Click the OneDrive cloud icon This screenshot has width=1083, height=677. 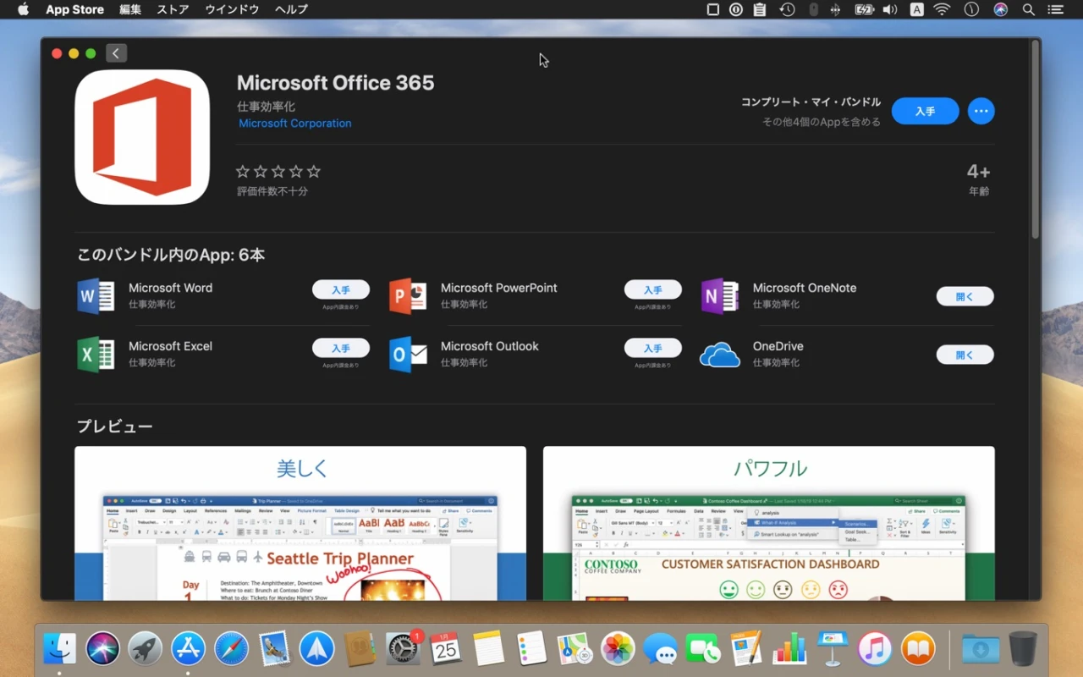[719, 354]
